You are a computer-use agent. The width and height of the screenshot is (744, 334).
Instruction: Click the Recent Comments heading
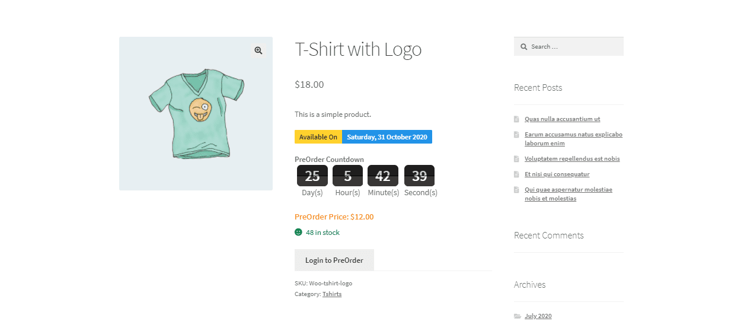tap(549, 236)
